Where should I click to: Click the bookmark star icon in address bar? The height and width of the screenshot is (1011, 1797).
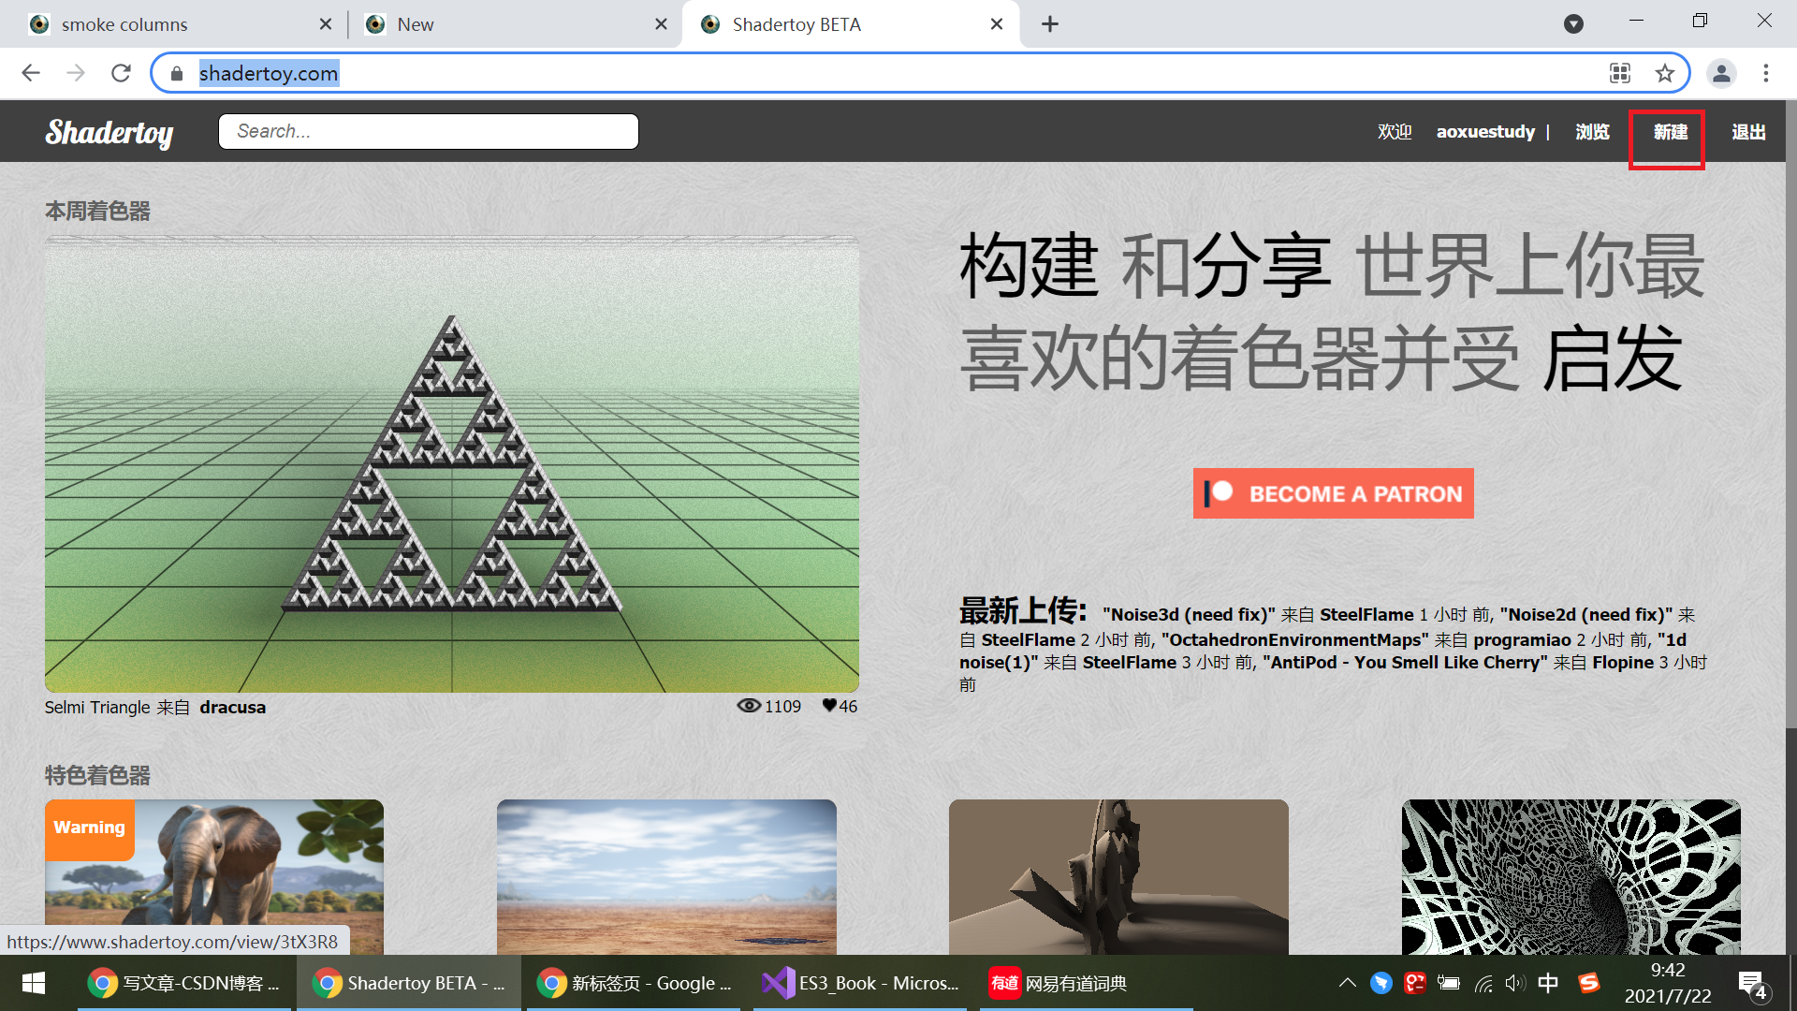1664,73
